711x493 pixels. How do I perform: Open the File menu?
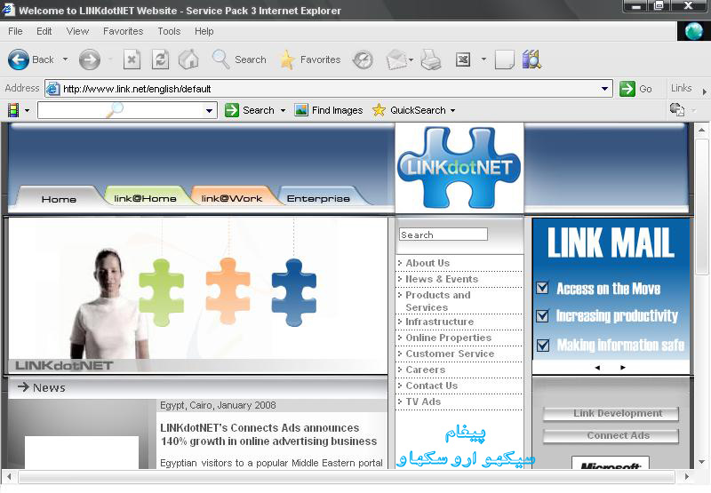point(15,31)
